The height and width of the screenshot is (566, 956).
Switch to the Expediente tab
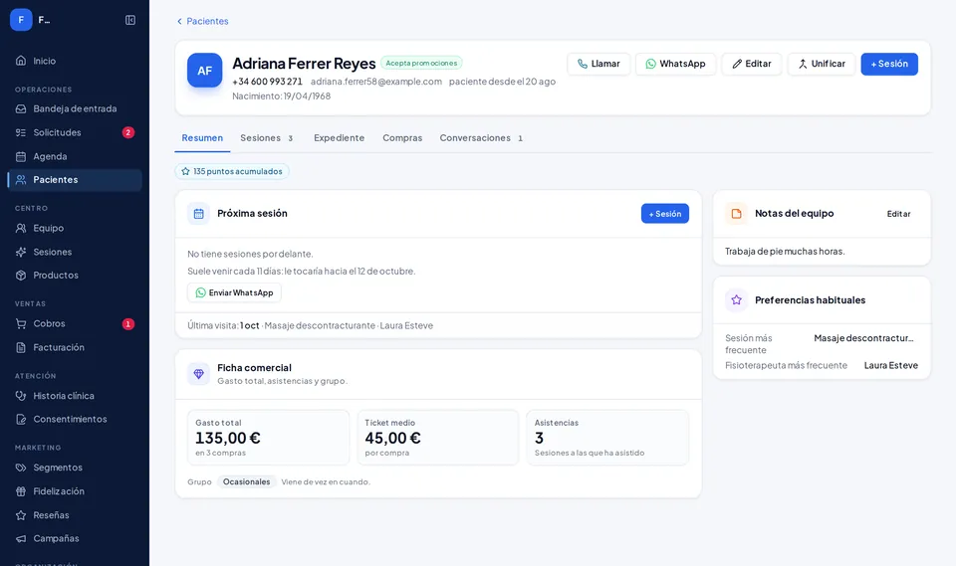(339, 138)
